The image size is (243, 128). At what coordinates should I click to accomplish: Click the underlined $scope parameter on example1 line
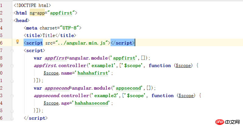(x=183, y=66)
